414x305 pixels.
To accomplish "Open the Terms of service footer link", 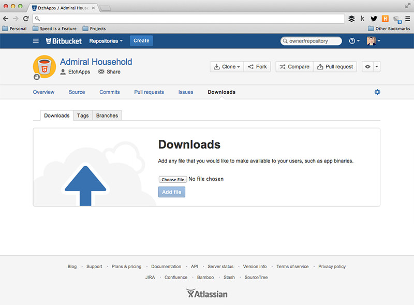I will click(292, 266).
